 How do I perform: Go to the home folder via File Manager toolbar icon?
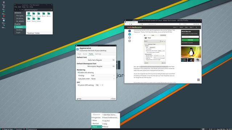(22, 10)
